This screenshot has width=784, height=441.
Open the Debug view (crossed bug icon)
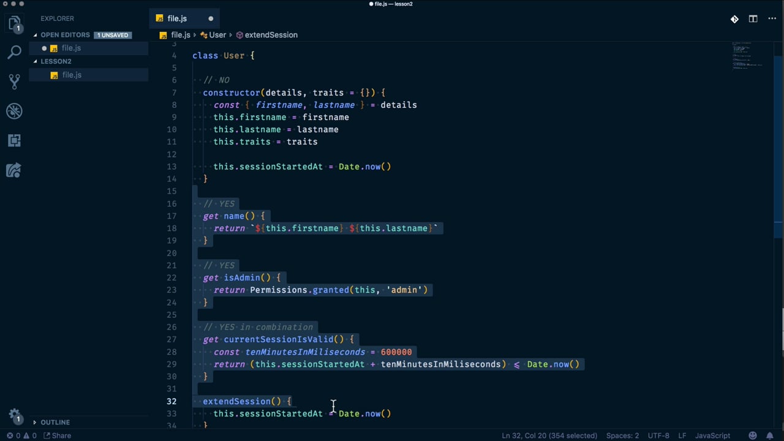[x=14, y=111]
